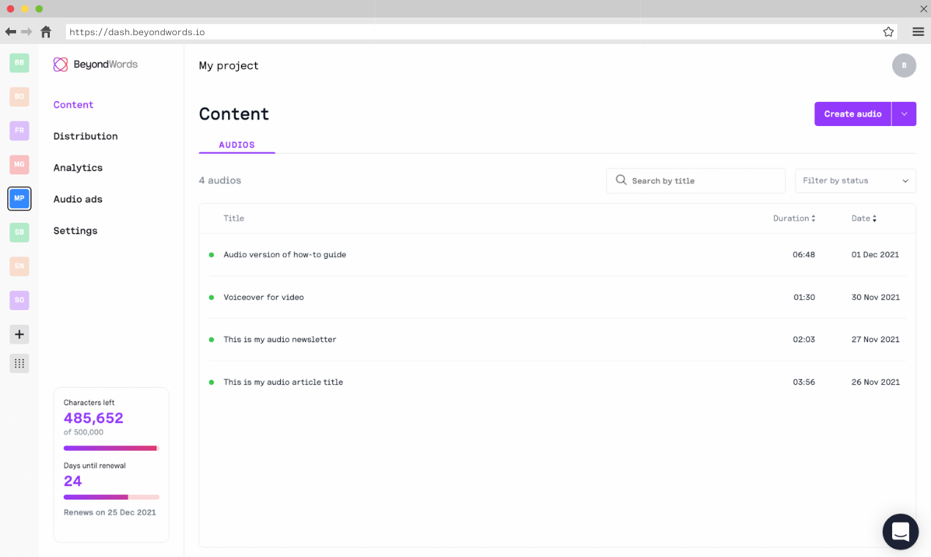Select the AUDIOS tab
Image resolution: width=931 pixels, height=557 pixels.
[x=237, y=145]
